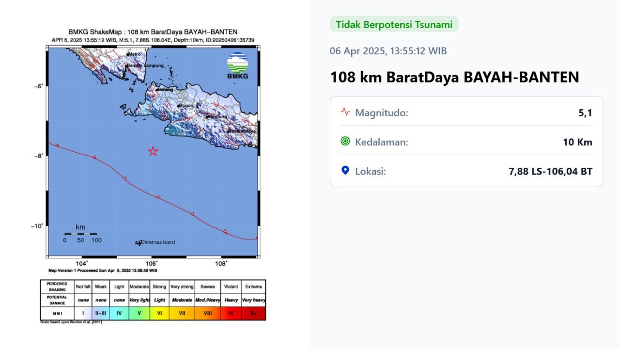Click the blue Lokasi location pin icon
The height and width of the screenshot is (349, 620).
[x=345, y=171]
